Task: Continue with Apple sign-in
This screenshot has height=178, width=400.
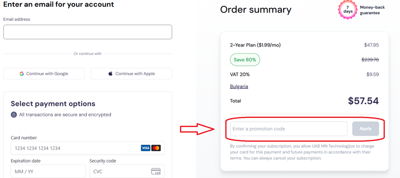Action: 131,74
